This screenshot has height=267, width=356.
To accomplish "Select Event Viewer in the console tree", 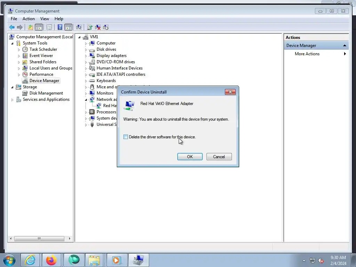I will click(x=41, y=56).
